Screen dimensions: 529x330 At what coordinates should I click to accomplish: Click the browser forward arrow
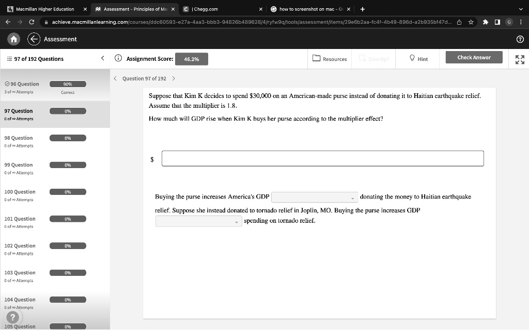tap(20, 22)
